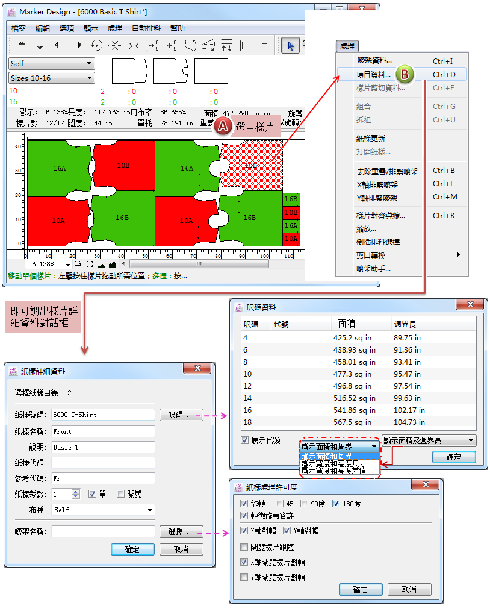Choose 項目資料... from the 處理 menu
This screenshot has width=490, height=608.
373,75
